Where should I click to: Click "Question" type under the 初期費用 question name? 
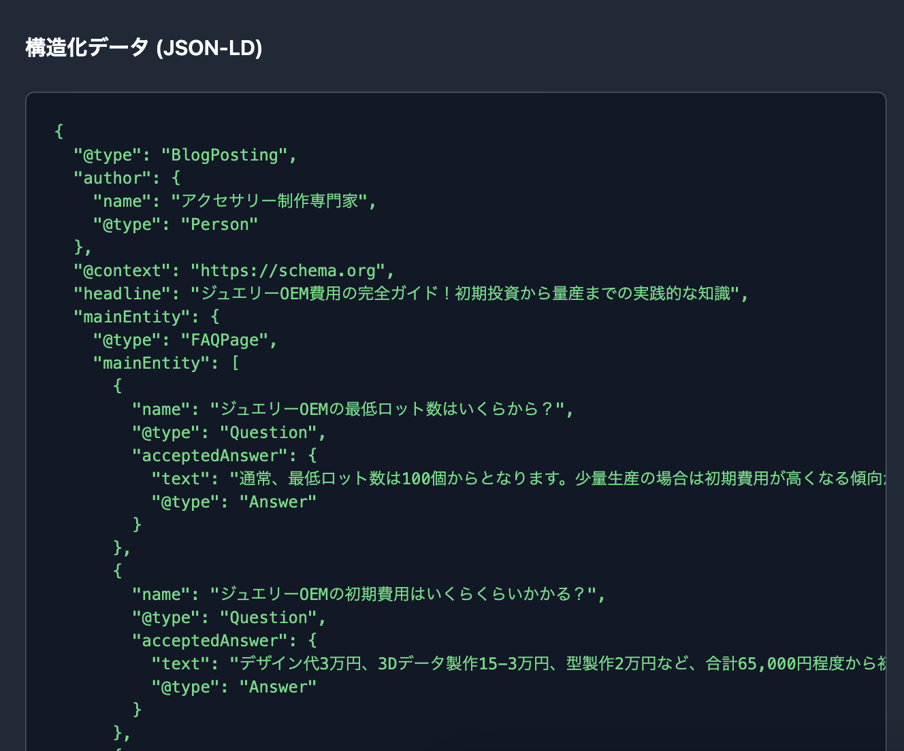pos(268,618)
